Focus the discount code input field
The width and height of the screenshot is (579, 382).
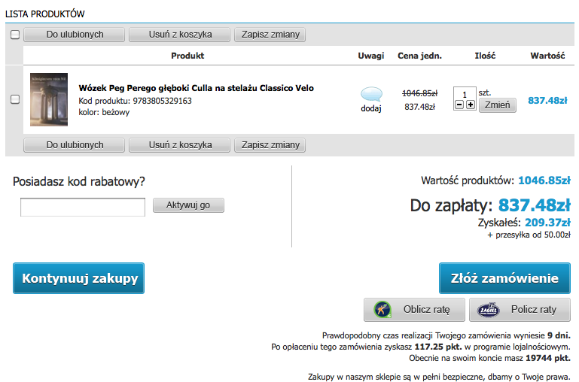point(83,207)
